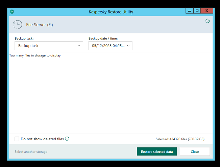Click the Kaspersky Restore Utility title text

pyautogui.click(x=111, y=12)
